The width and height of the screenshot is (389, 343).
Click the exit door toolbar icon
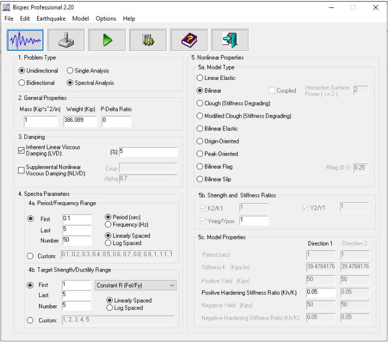(227, 39)
